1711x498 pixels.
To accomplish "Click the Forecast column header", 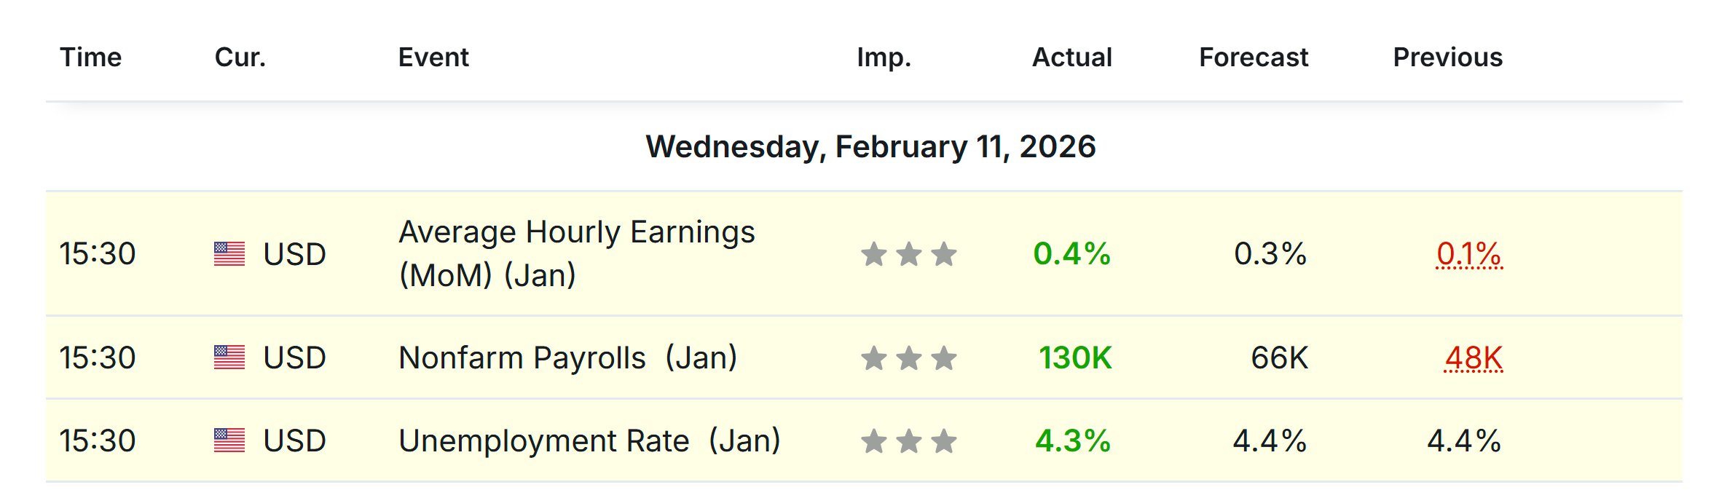I will coord(1253,57).
